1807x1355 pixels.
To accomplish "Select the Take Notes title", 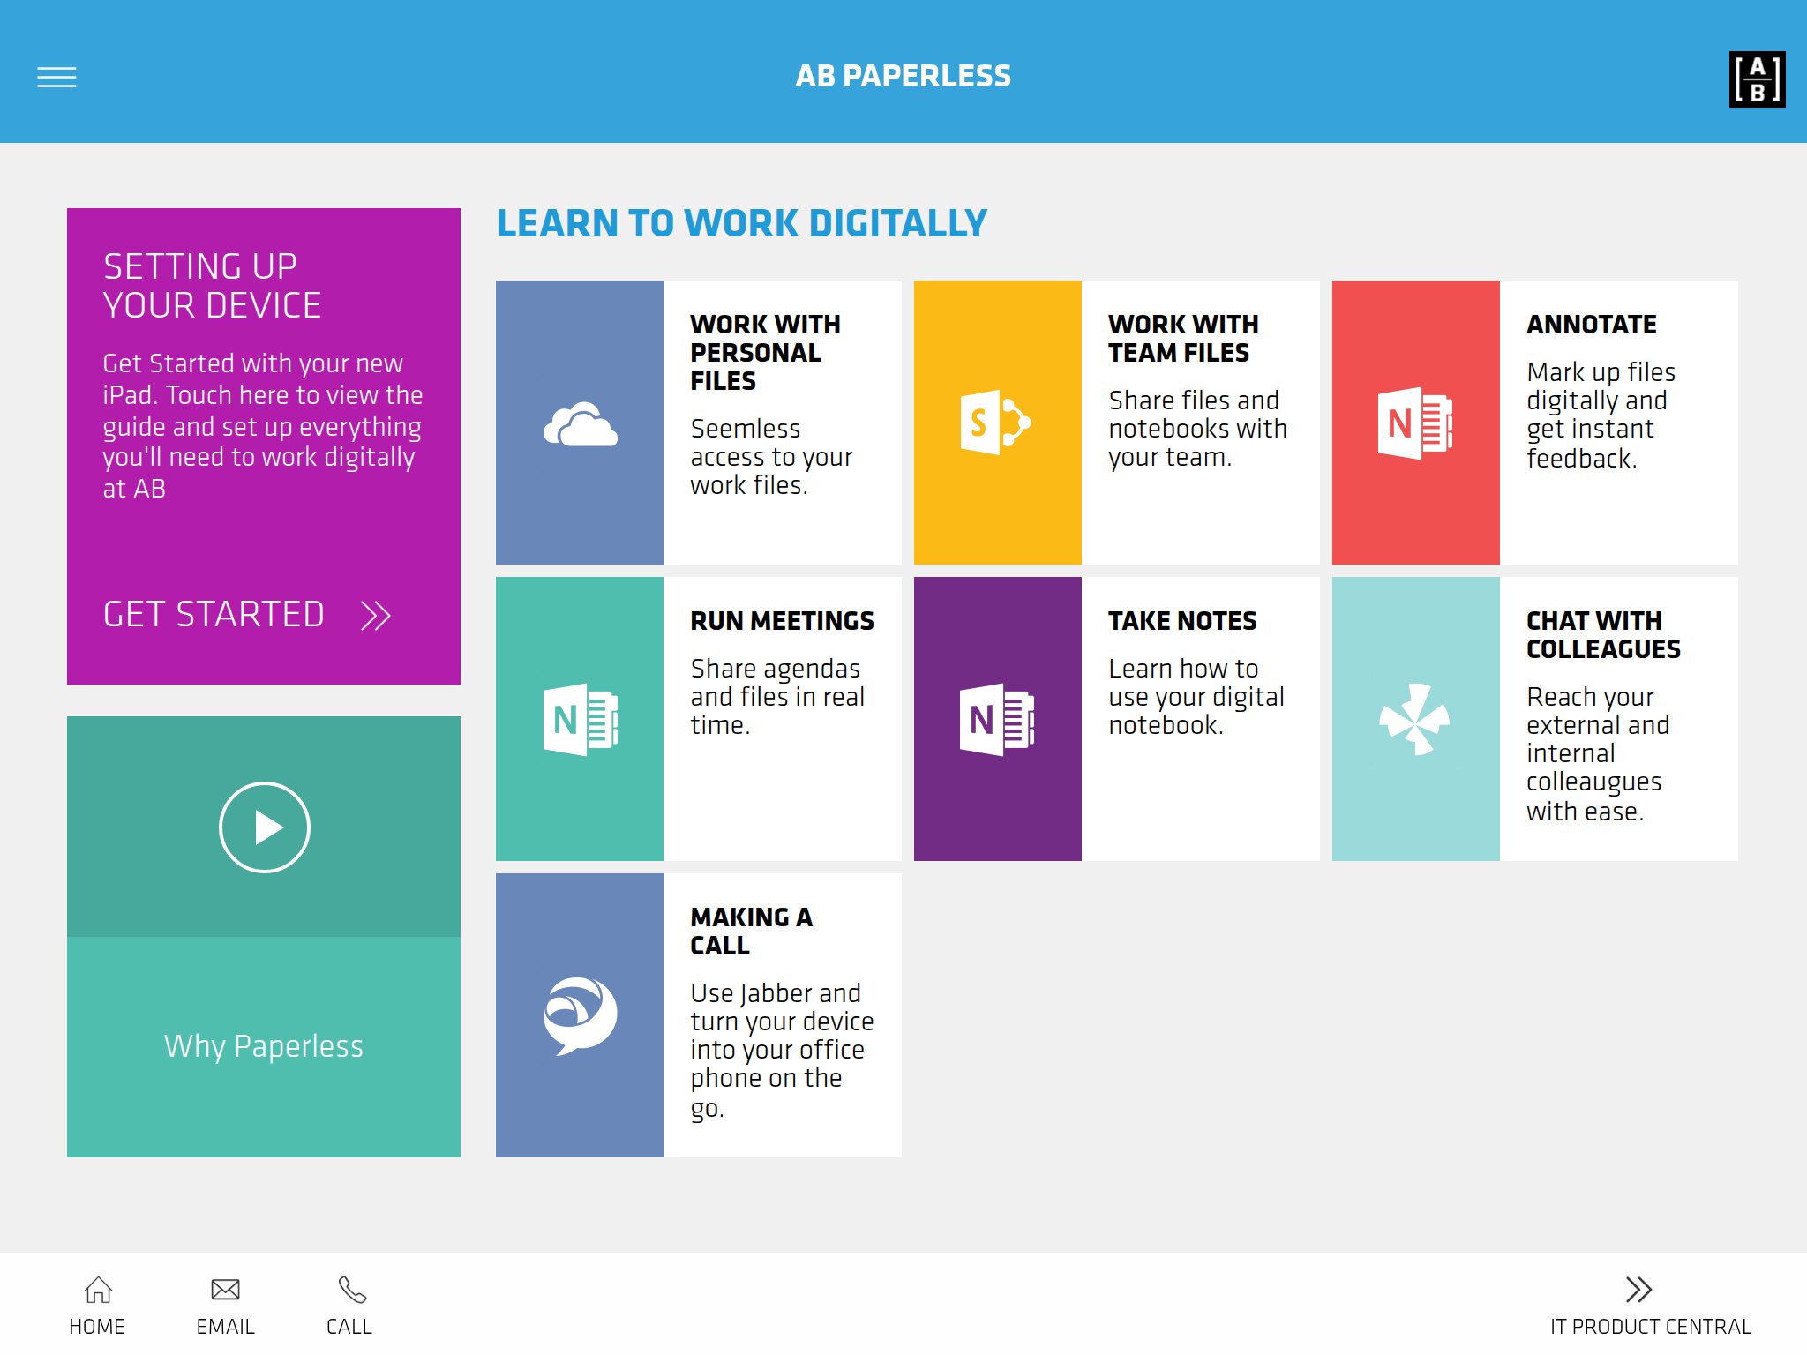I will point(1182,621).
